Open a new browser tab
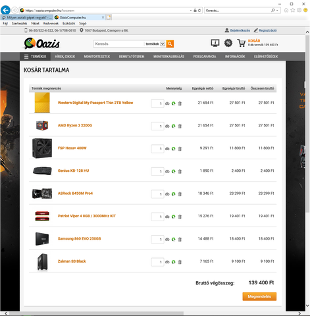The image size is (310, 316). tap(109, 17)
